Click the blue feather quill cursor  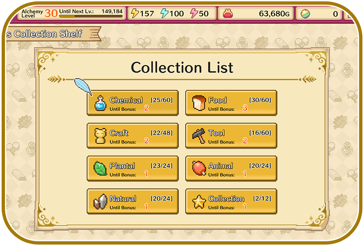[83, 87]
